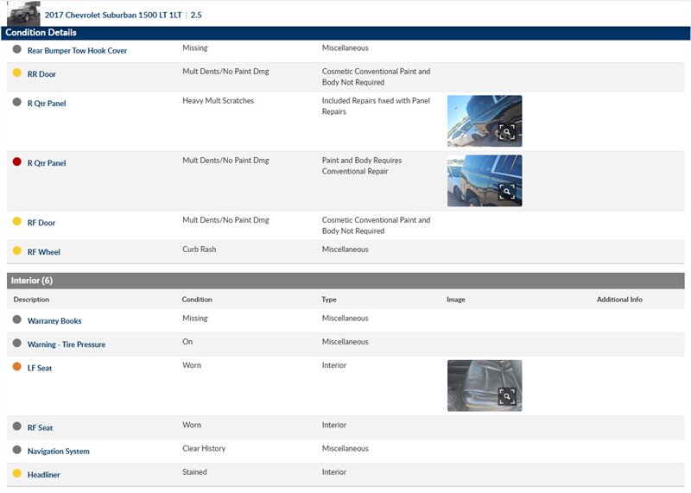The width and height of the screenshot is (691, 493).
Task: Click the RF Wheel link
Action: (x=44, y=252)
